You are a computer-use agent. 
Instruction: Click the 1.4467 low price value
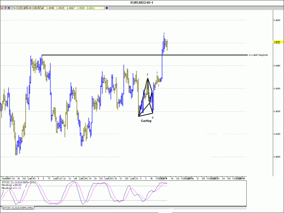[70, 8]
